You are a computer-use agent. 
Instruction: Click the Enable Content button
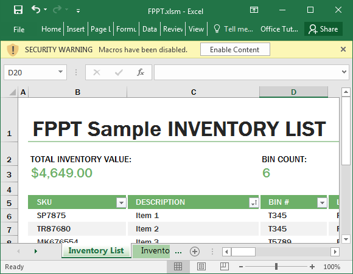point(235,49)
